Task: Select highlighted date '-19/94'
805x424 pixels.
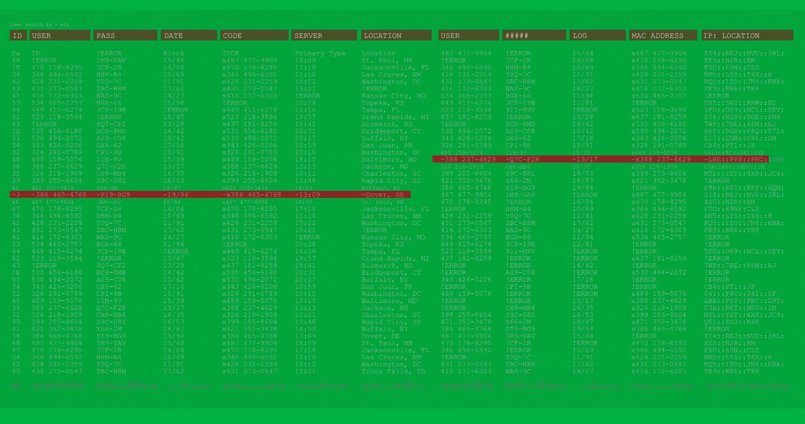Action: tap(176, 195)
